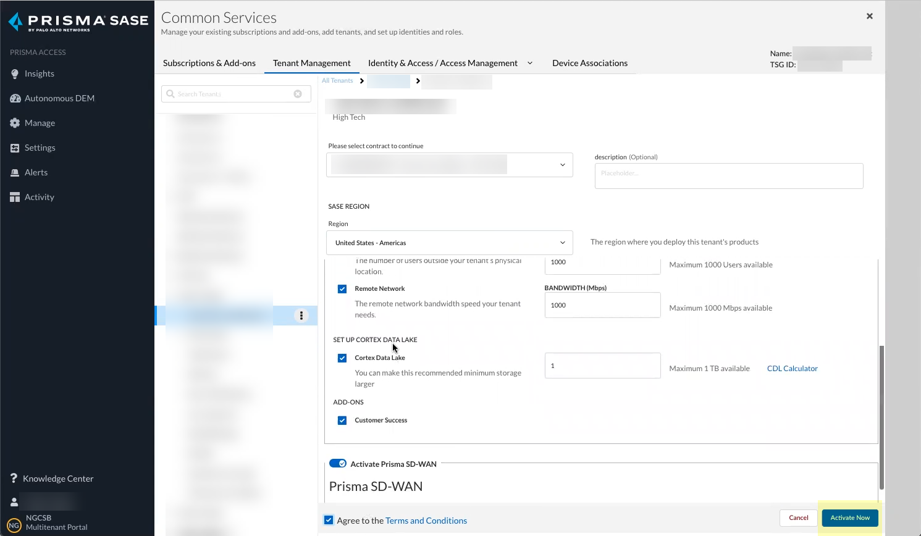Uncheck the Remote Network checkbox

[x=342, y=289]
